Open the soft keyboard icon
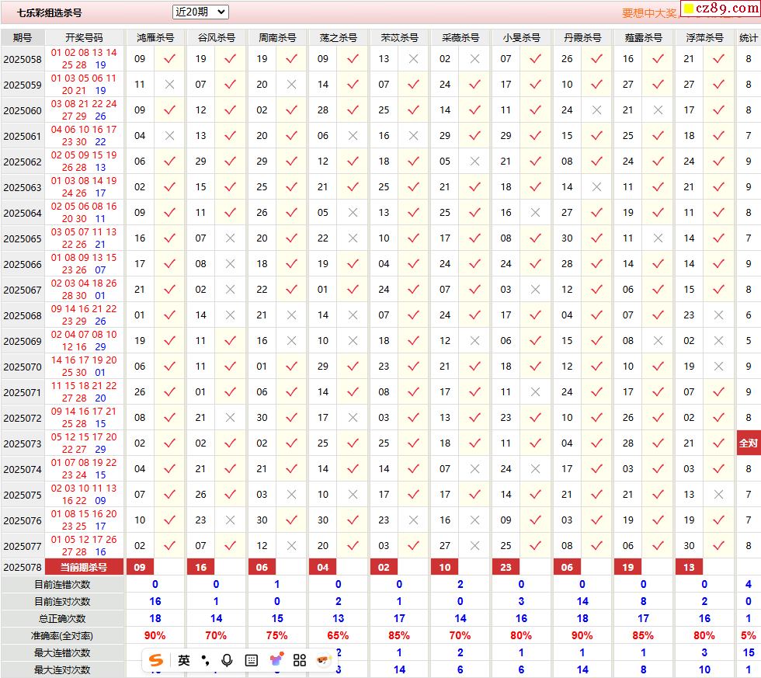This screenshot has width=761, height=678. pyautogui.click(x=252, y=660)
